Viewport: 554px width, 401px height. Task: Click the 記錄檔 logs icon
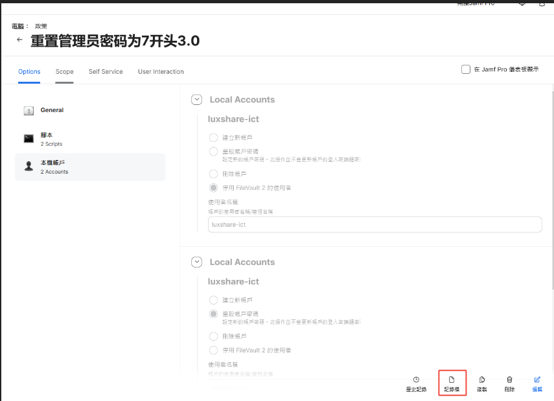452,380
